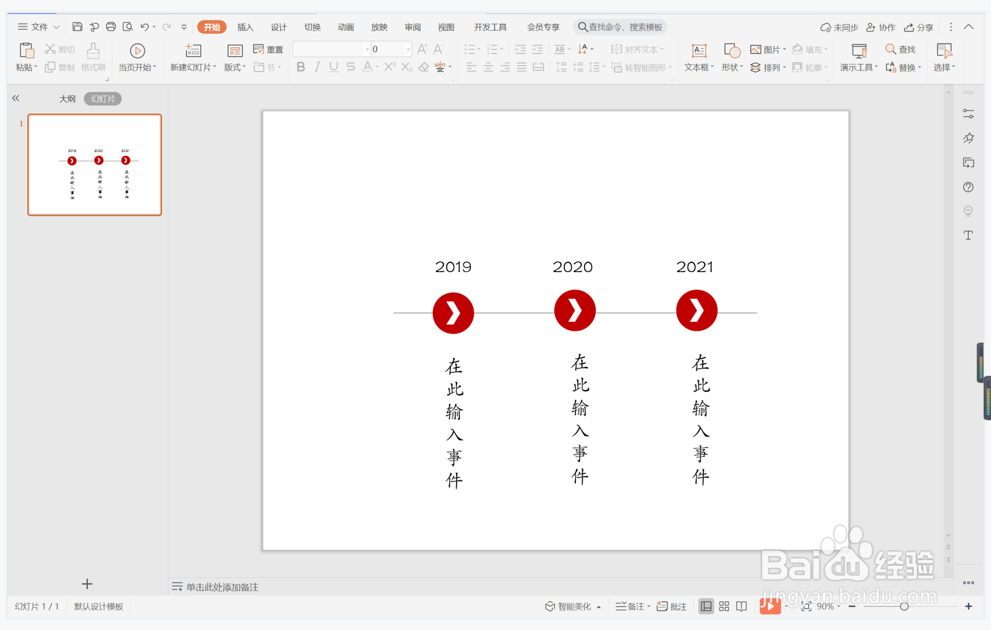Click the Find (查找) icon
The width and height of the screenshot is (991, 630).
[x=890, y=49]
